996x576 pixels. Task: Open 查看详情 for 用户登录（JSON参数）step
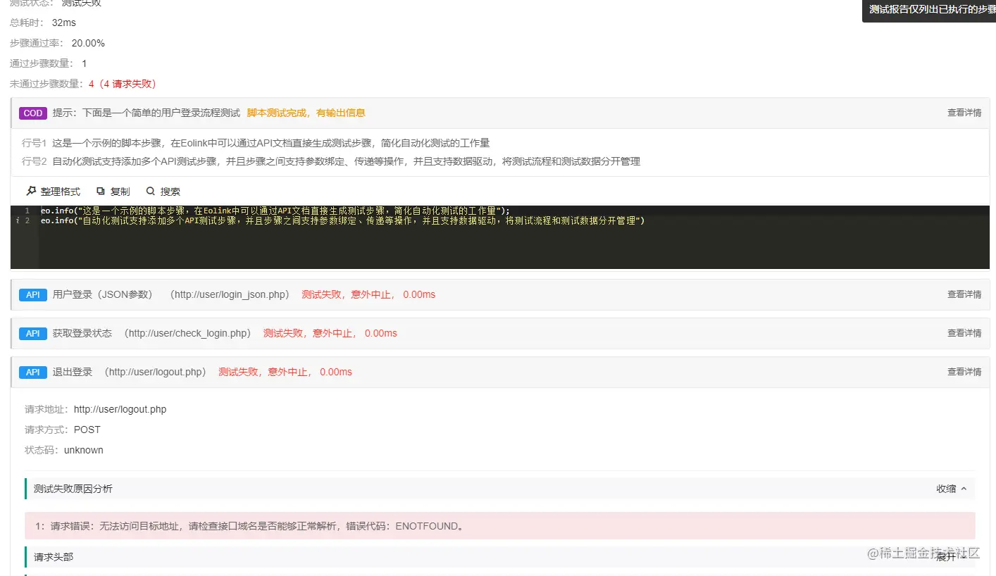(964, 294)
